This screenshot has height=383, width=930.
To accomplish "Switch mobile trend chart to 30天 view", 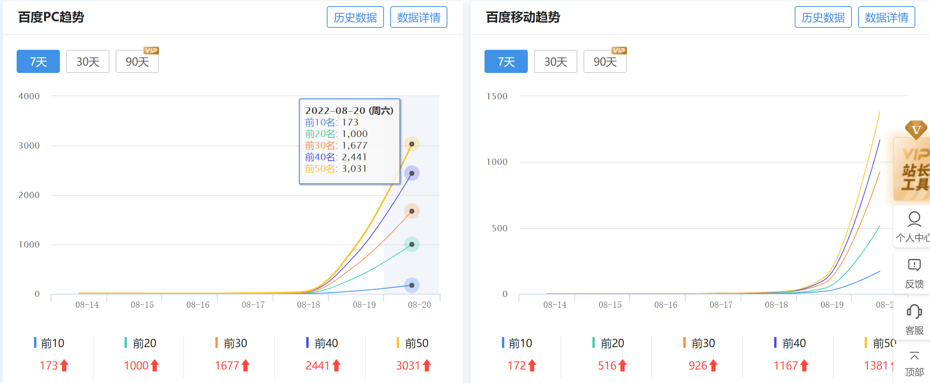I will [555, 61].
